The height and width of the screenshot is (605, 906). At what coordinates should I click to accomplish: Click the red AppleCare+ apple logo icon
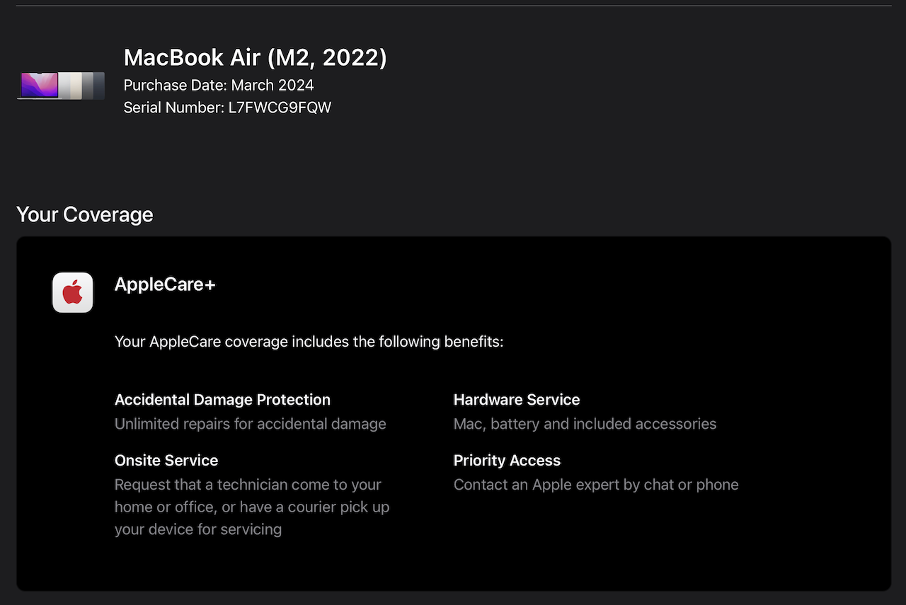[x=73, y=292]
